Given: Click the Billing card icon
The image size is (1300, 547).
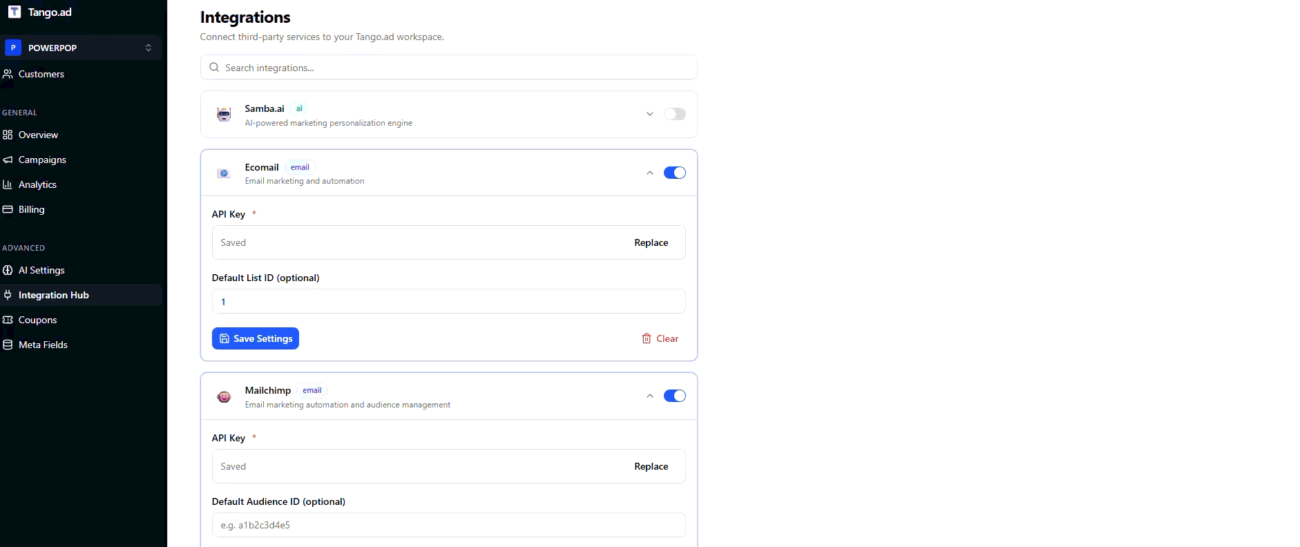Looking at the screenshot, I should click(8, 209).
